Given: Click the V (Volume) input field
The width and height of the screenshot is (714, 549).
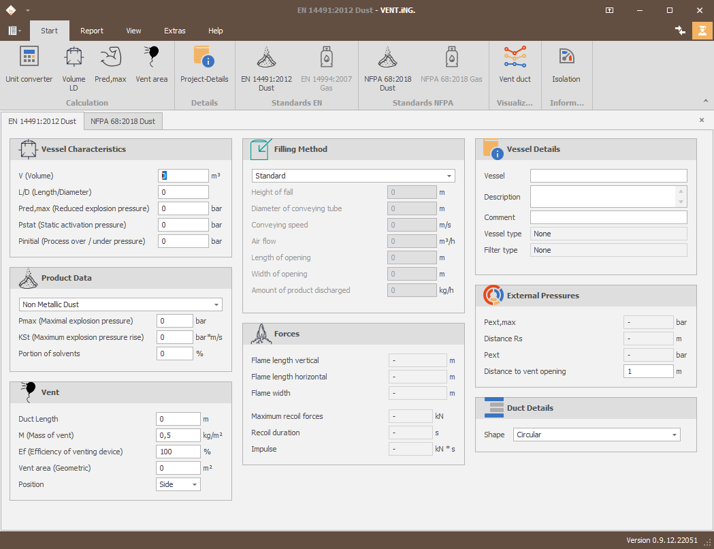Looking at the screenshot, I should (183, 176).
